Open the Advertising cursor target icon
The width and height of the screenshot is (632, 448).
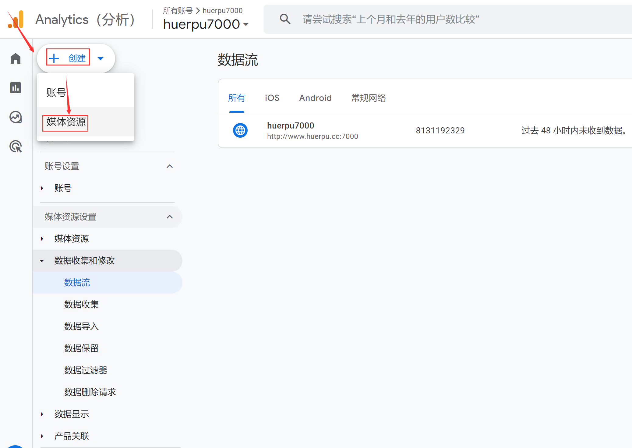click(x=16, y=146)
